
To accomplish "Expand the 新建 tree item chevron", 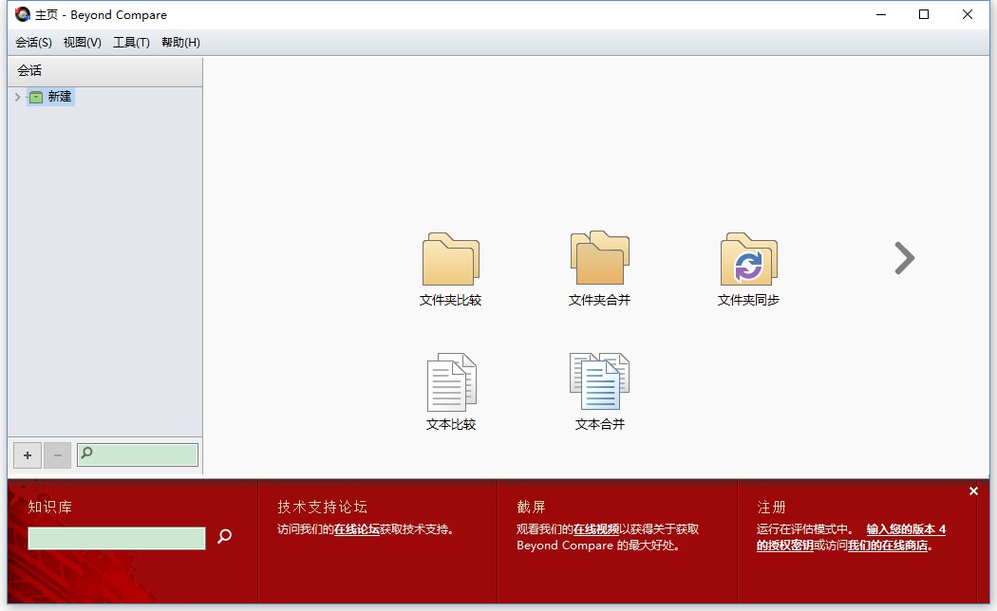I will 17,96.
